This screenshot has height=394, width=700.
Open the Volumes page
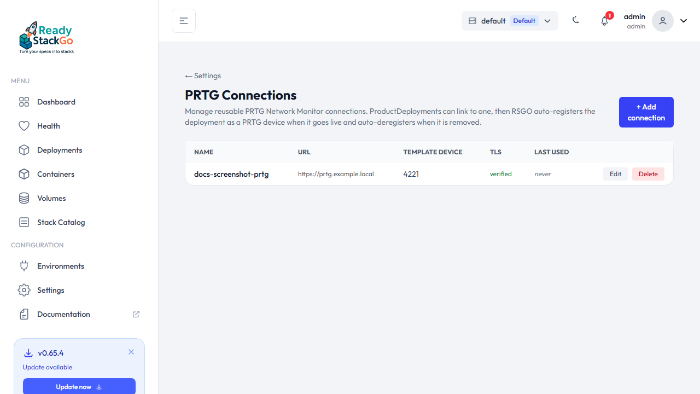(79, 198)
